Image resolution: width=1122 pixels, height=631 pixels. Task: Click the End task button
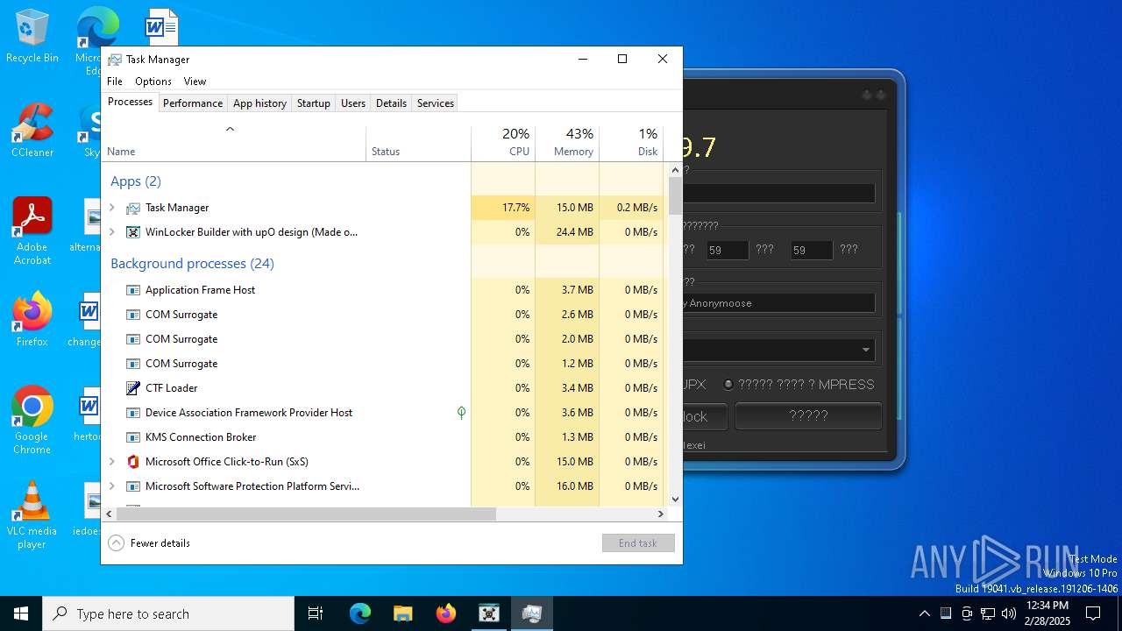[638, 542]
